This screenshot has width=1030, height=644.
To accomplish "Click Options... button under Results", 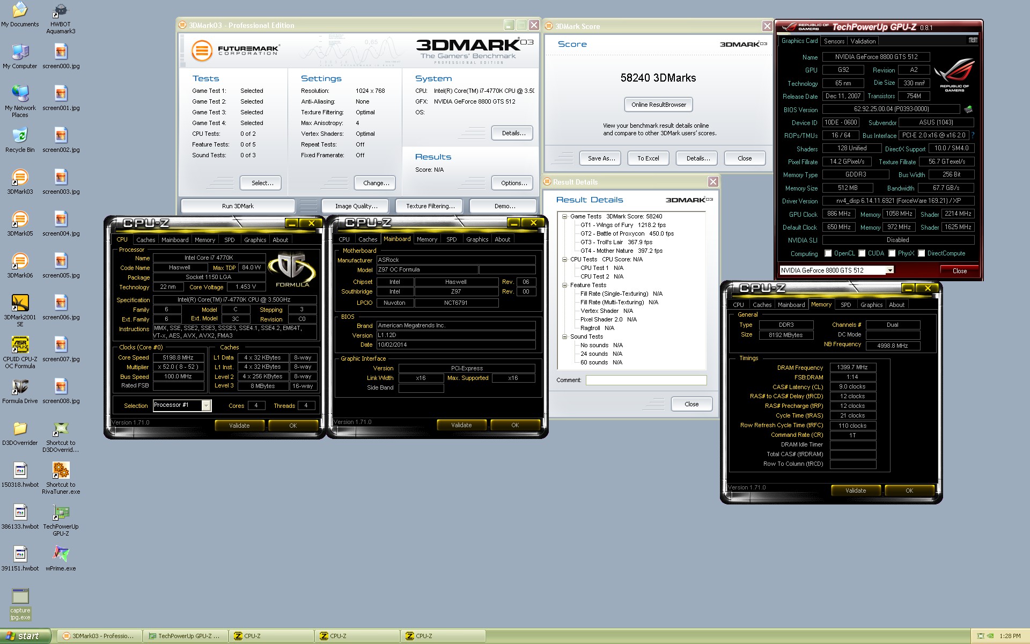I will tap(513, 183).
